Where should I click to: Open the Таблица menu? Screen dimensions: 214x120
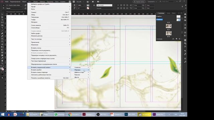[x=42, y=2]
